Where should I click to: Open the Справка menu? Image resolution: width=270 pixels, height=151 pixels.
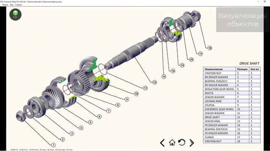pos(19,5)
